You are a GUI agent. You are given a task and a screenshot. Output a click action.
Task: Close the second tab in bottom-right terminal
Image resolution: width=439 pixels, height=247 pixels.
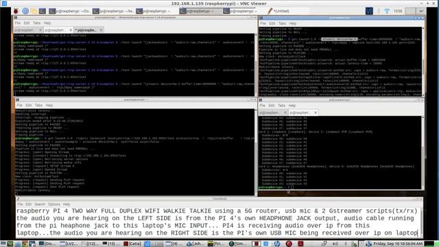(x=316, y=113)
